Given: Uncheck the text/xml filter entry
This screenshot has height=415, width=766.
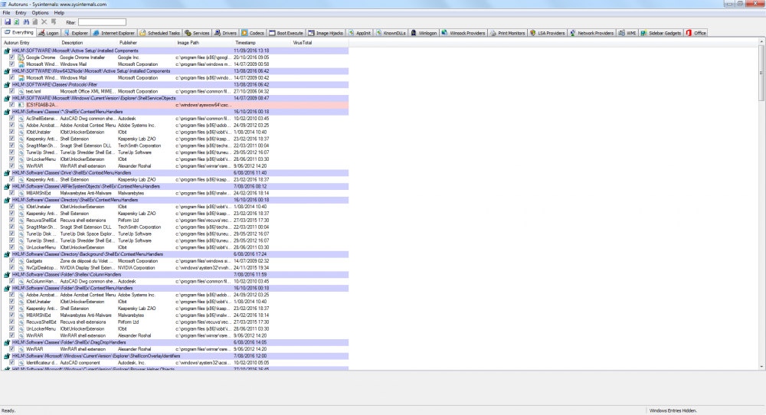Looking at the screenshot, I should pyautogui.click(x=12, y=91).
